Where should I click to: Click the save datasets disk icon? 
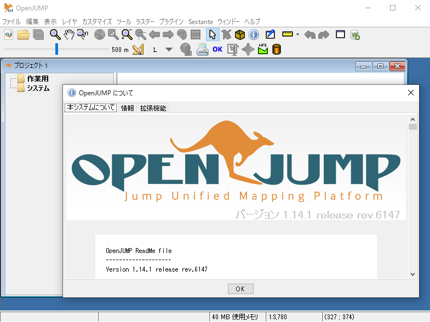(x=38, y=35)
